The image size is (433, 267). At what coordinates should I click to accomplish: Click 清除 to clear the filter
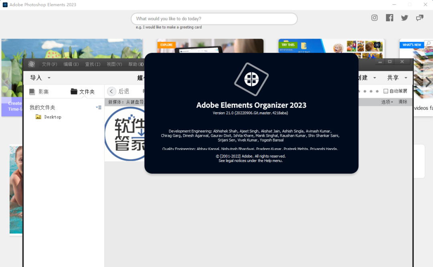tap(403, 102)
